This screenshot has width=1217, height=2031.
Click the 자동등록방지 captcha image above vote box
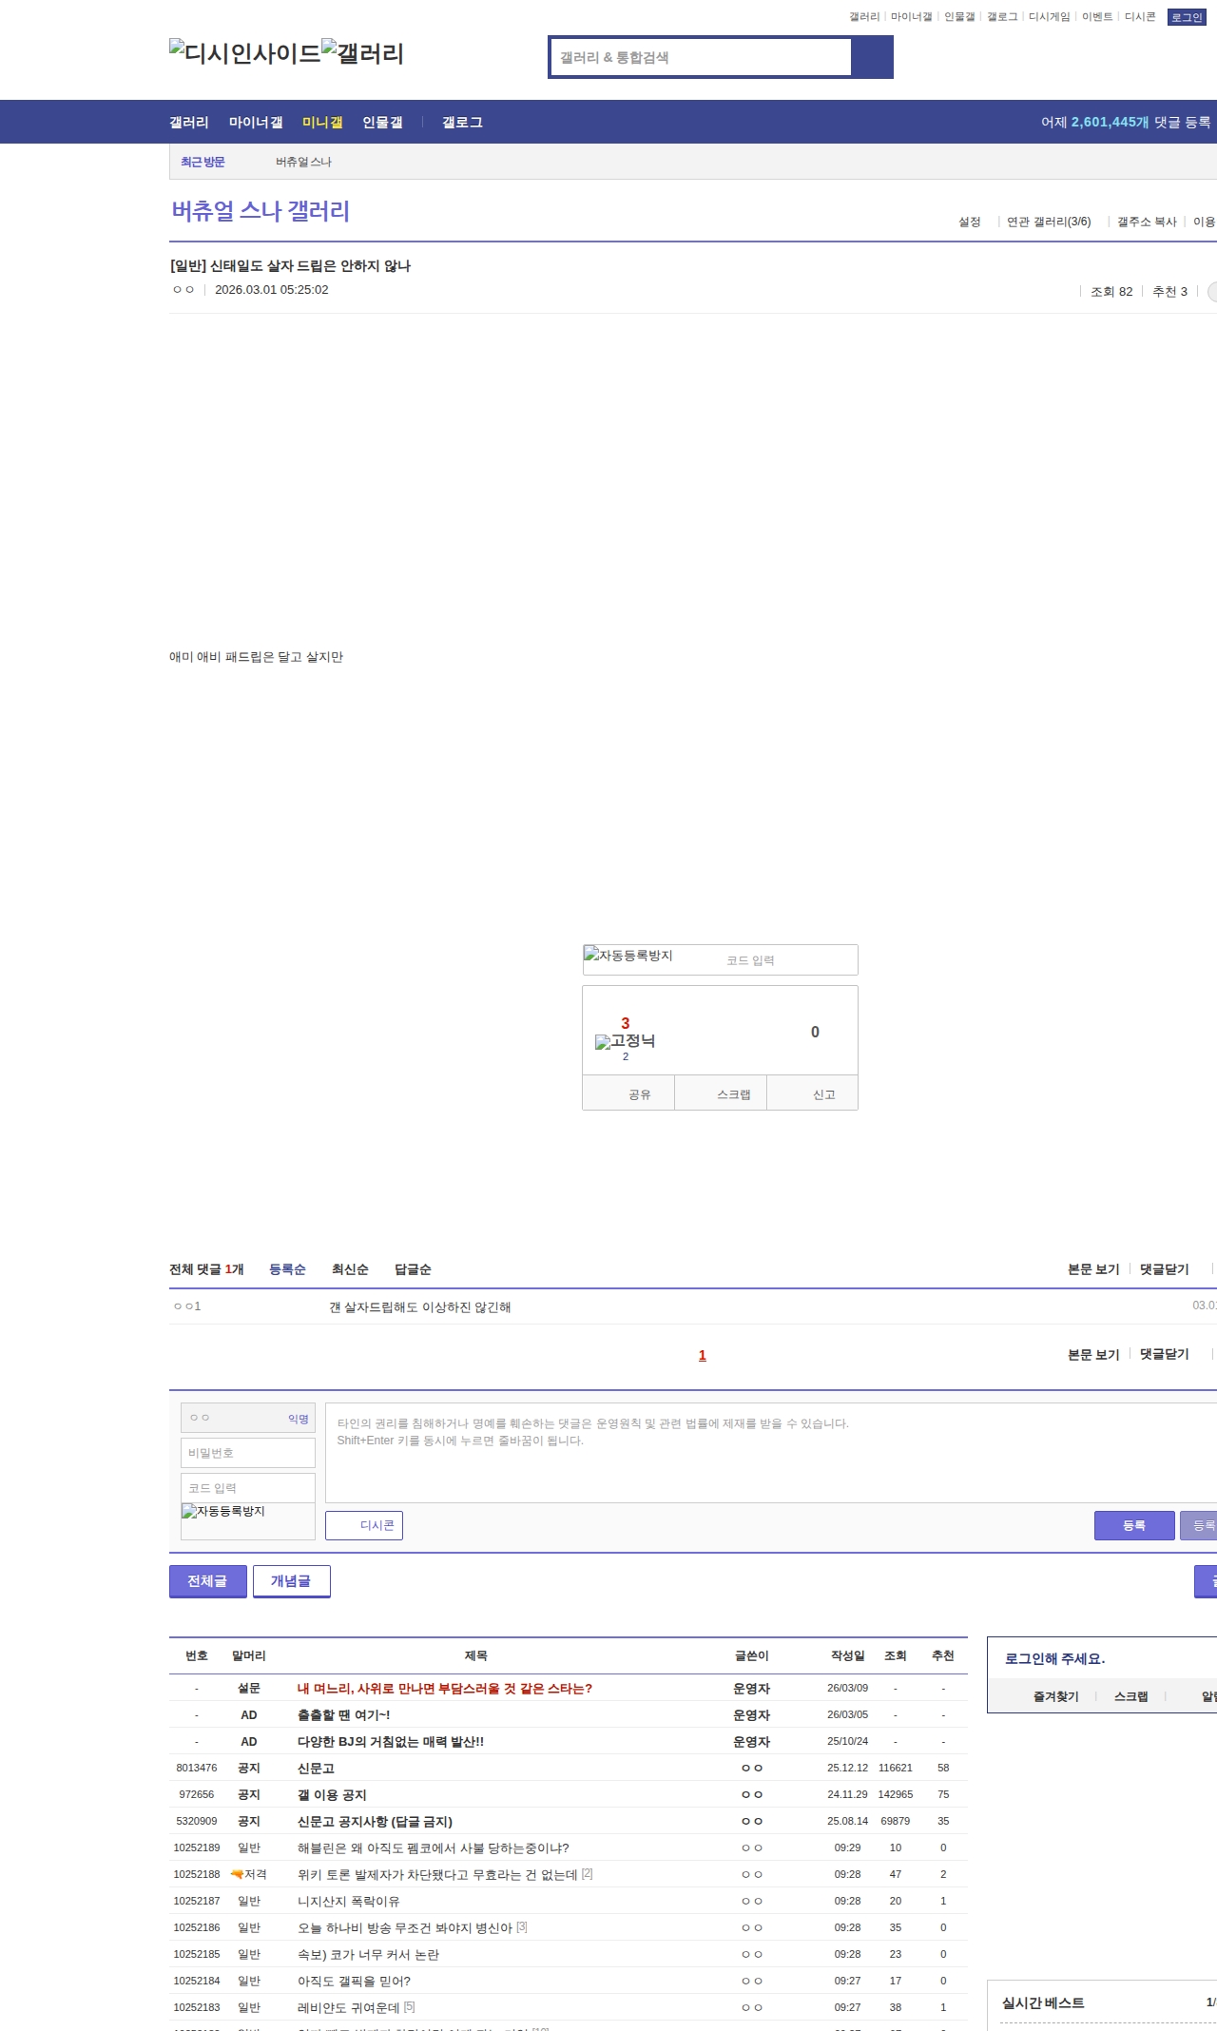click(628, 956)
